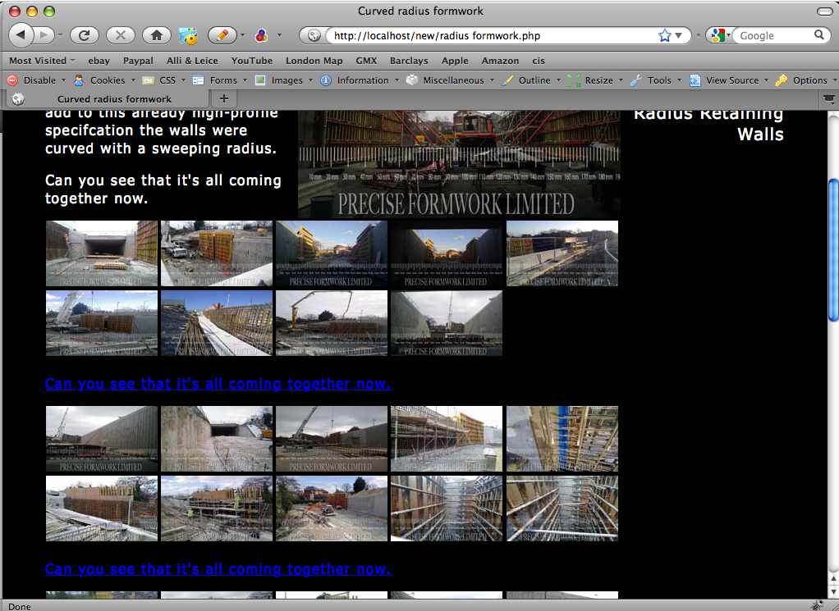Click the Stop loading X button

pyautogui.click(x=121, y=35)
